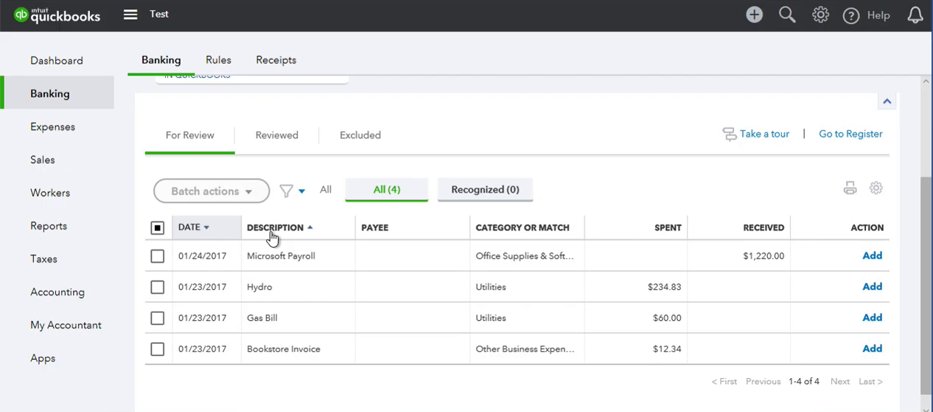Image resolution: width=933 pixels, height=412 pixels.
Task: Check the Microsoft Payroll row checkbox
Action: [x=157, y=256]
